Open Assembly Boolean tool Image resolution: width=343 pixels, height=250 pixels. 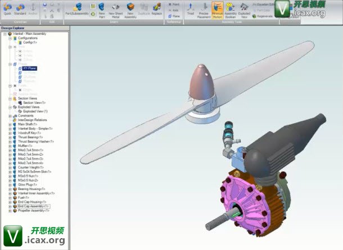click(x=231, y=10)
